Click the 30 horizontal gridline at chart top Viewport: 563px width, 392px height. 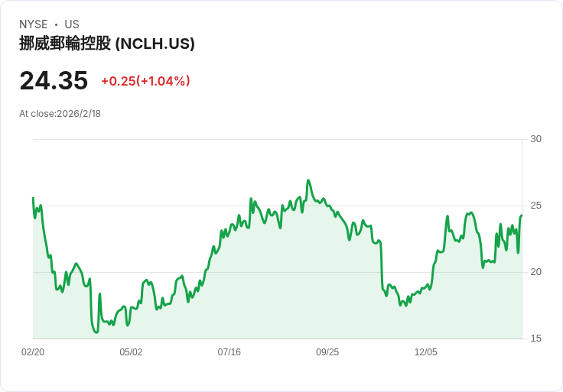tap(275, 139)
